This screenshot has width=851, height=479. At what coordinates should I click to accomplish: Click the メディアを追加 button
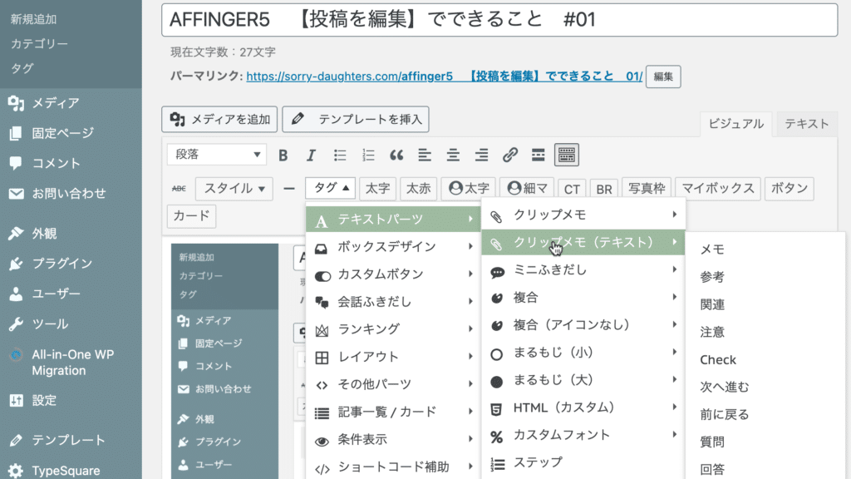tap(219, 120)
